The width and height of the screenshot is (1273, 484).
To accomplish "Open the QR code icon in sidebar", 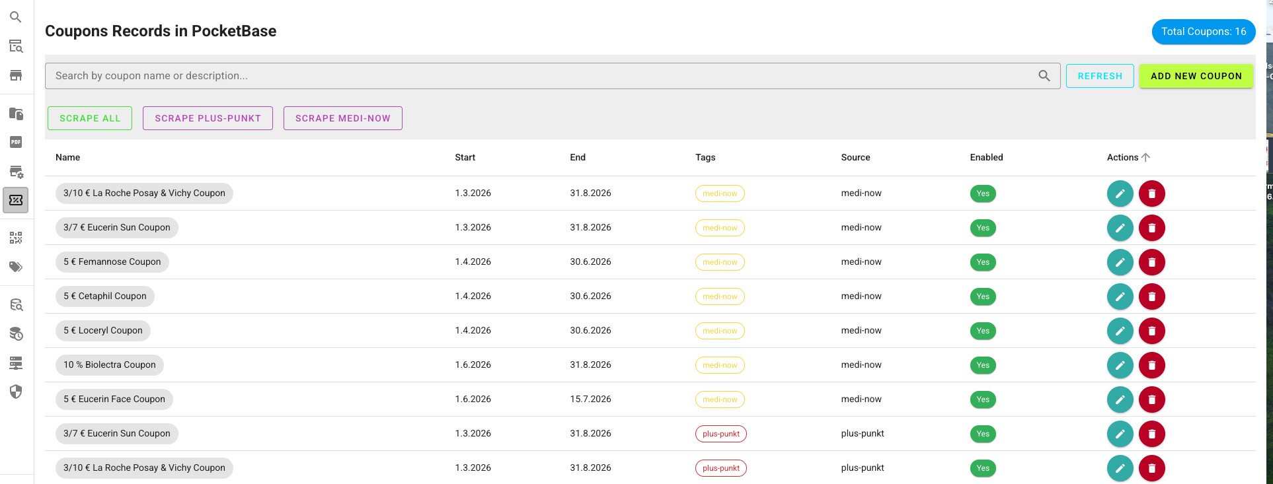I will [x=16, y=238].
